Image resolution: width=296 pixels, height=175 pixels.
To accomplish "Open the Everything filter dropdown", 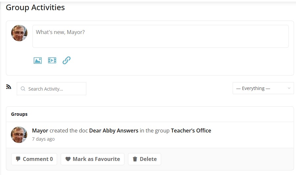I will tap(259, 88).
